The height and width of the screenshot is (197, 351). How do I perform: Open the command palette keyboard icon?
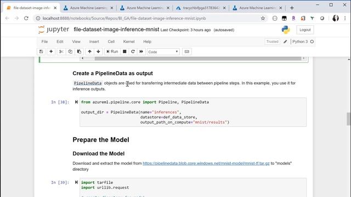click(x=186, y=51)
